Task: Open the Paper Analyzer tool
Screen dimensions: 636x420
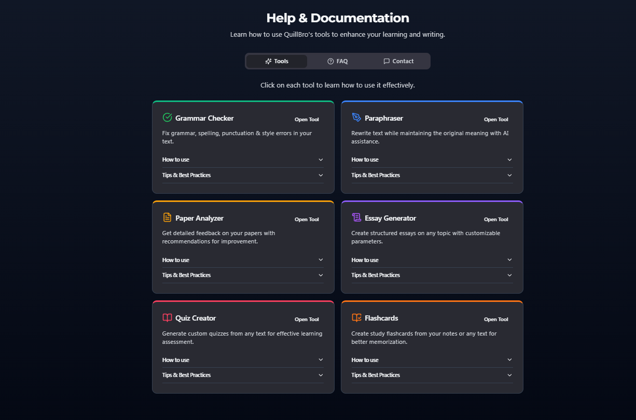Action: pyautogui.click(x=307, y=220)
